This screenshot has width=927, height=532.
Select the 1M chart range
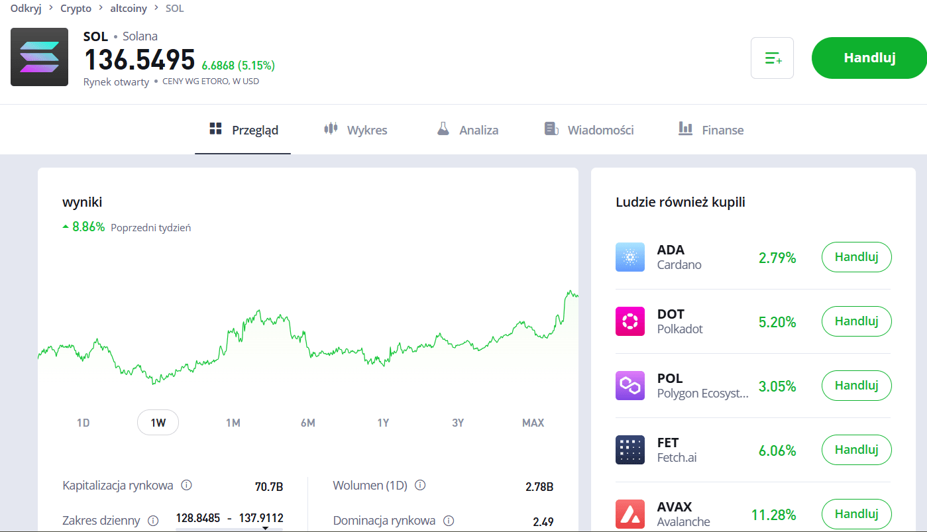point(233,423)
